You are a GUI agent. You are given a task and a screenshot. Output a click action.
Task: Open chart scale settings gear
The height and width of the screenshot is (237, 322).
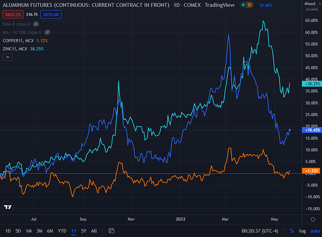(313, 219)
